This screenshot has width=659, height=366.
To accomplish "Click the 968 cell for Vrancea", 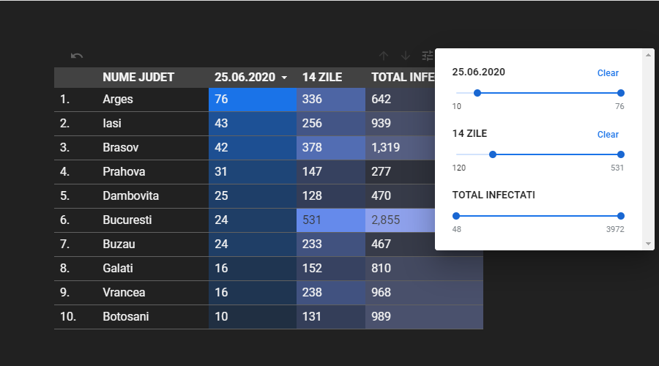I will pos(424,293).
